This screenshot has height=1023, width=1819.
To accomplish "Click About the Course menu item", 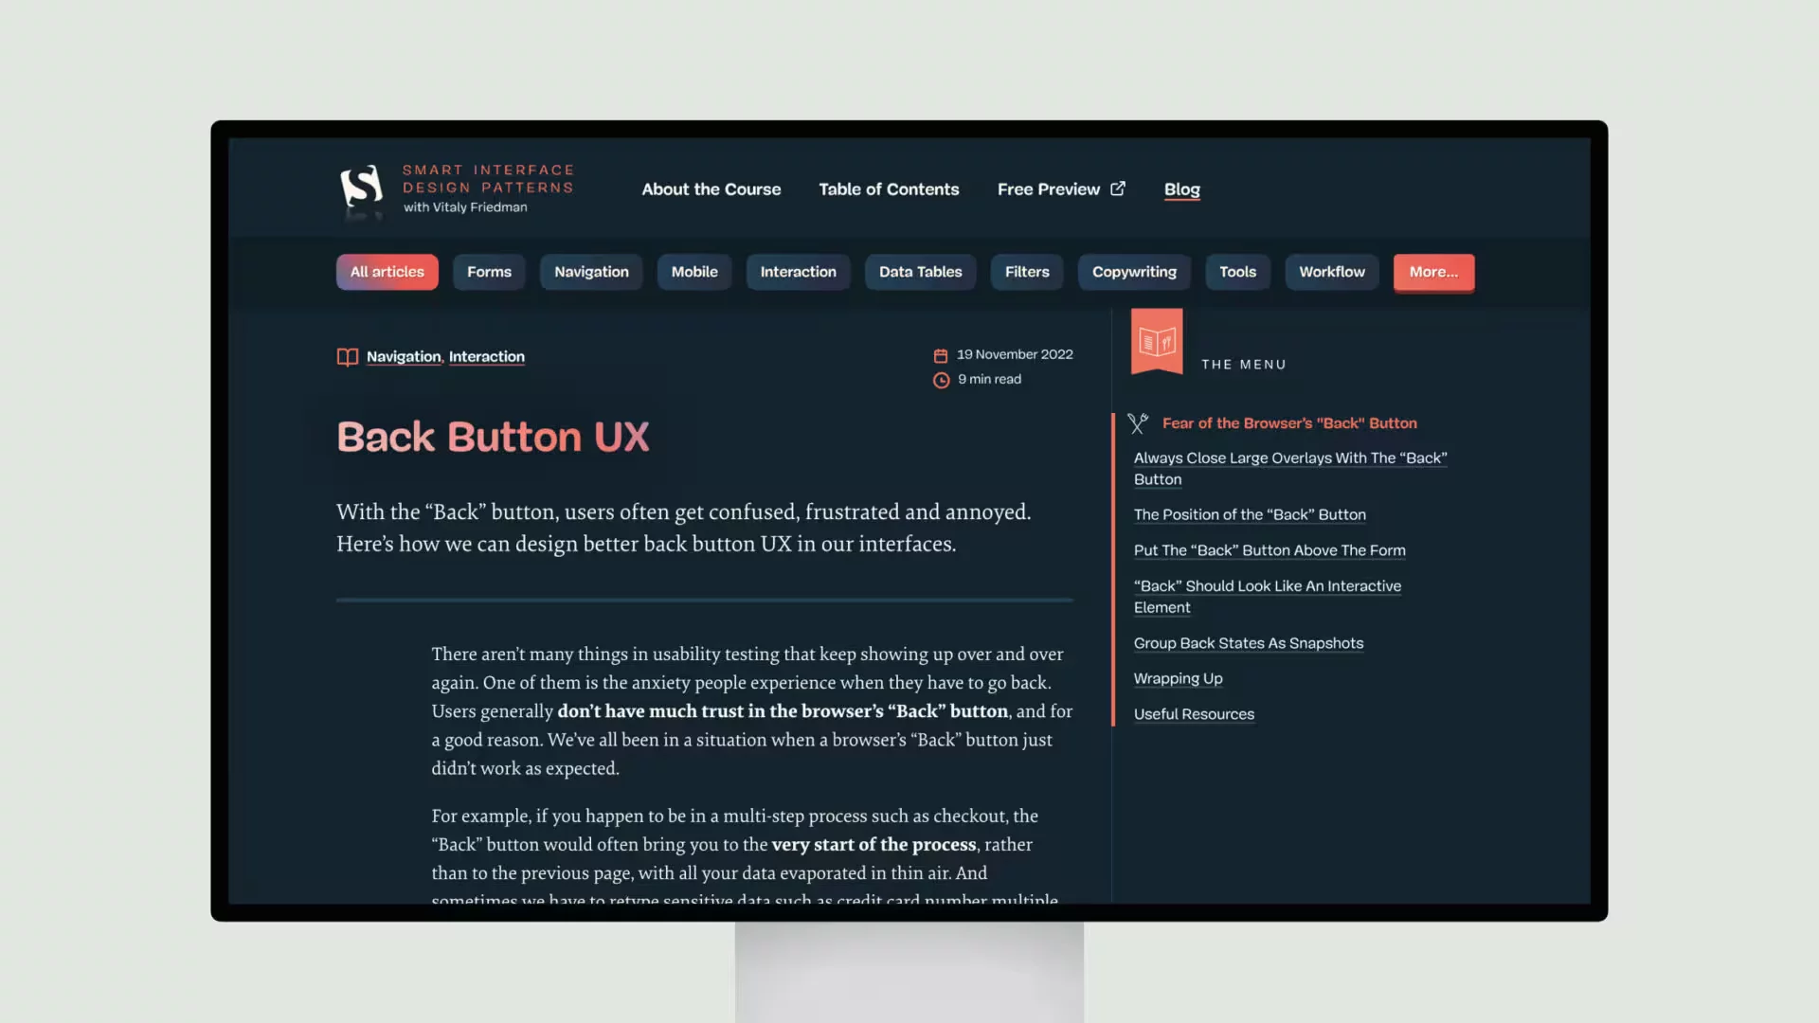I will pos(710,188).
